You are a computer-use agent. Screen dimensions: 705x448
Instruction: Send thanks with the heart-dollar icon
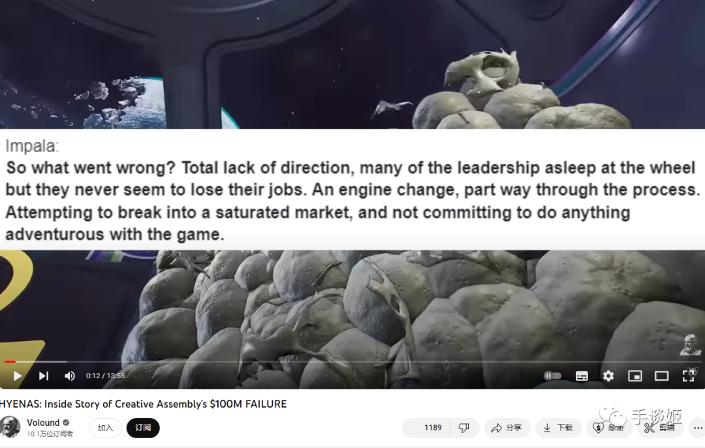[x=609, y=428]
